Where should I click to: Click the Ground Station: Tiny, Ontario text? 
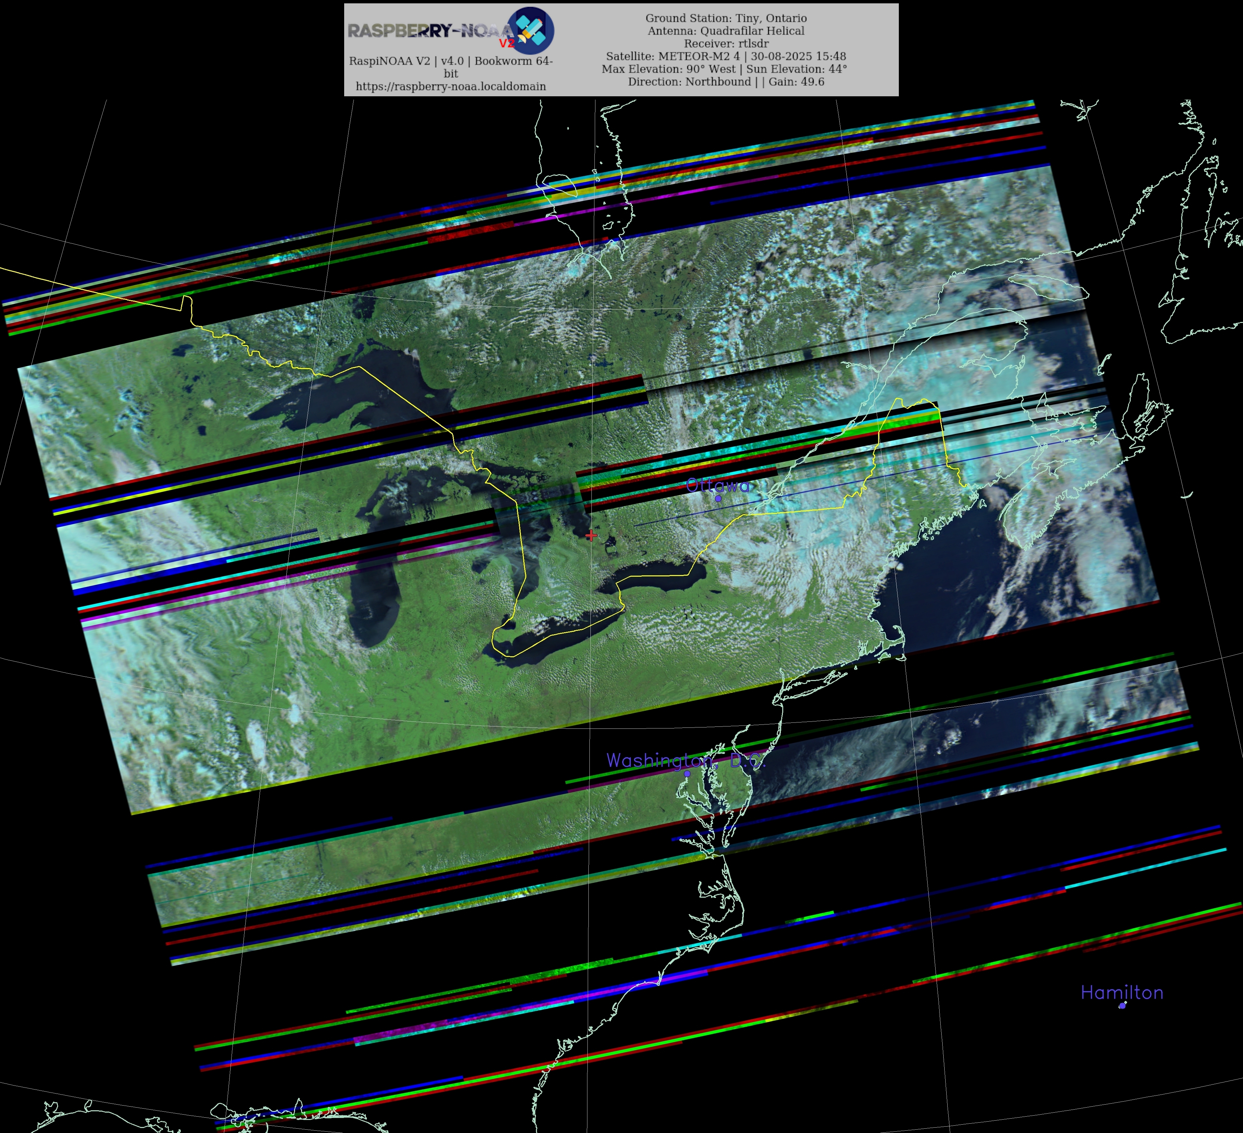click(x=726, y=18)
